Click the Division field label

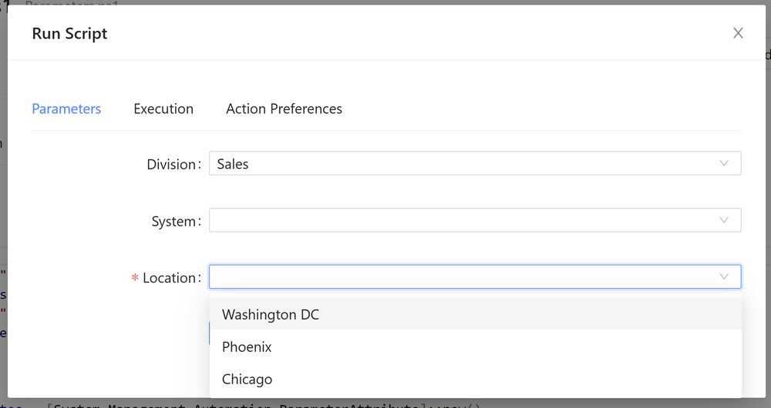(x=174, y=164)
